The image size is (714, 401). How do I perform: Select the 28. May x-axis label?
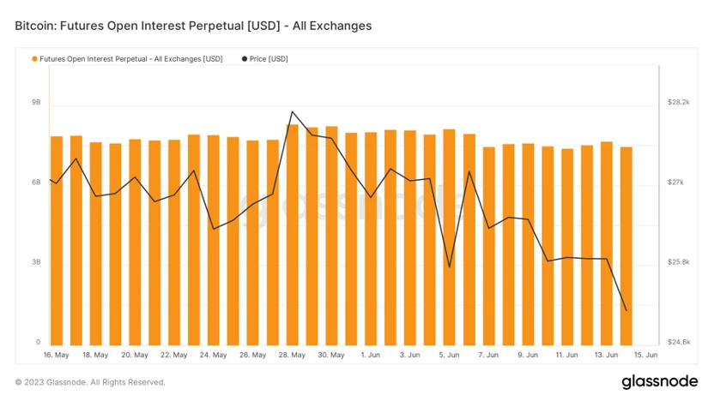click(x=292, y=355)
